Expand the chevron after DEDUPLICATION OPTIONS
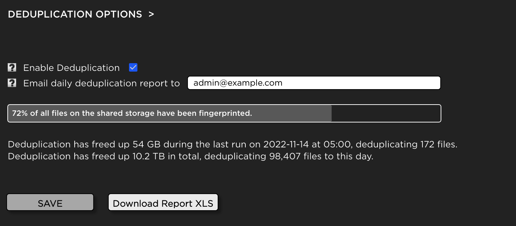This screenshot has height=226, width=516. [151, 14]
